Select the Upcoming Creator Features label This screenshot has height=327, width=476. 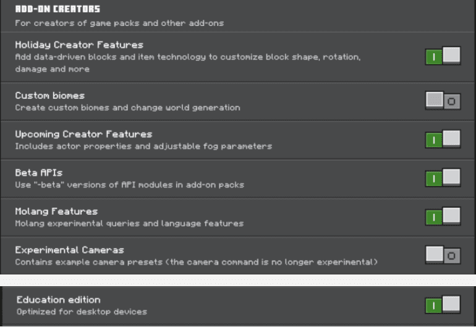(x=84, y=134)
